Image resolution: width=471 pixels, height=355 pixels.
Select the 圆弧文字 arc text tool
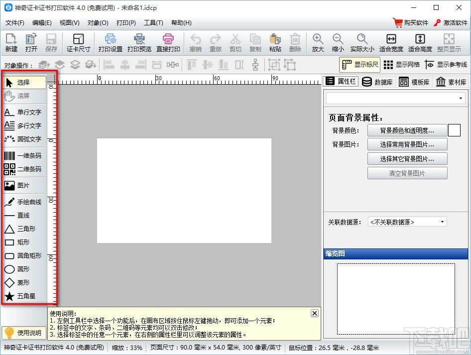24,139
